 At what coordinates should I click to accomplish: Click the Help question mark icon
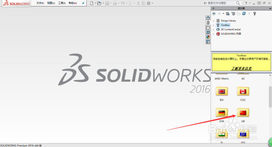pos(246,3)
